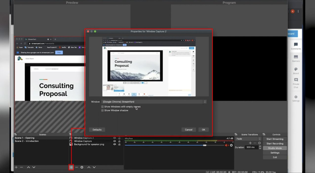Enable Show Windows with empty names
315x173 pixels.
coord(102,107)
